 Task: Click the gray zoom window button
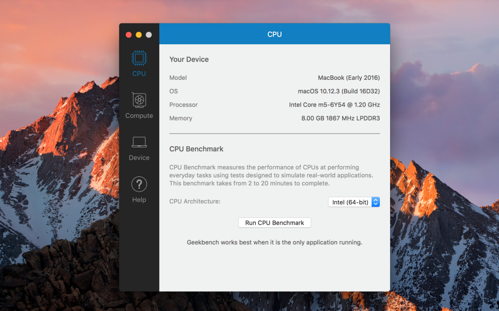pos(149,35)
